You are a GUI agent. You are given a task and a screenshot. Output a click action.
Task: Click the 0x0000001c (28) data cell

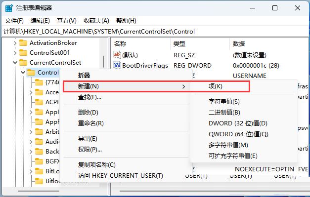click(x=256, y=65)
